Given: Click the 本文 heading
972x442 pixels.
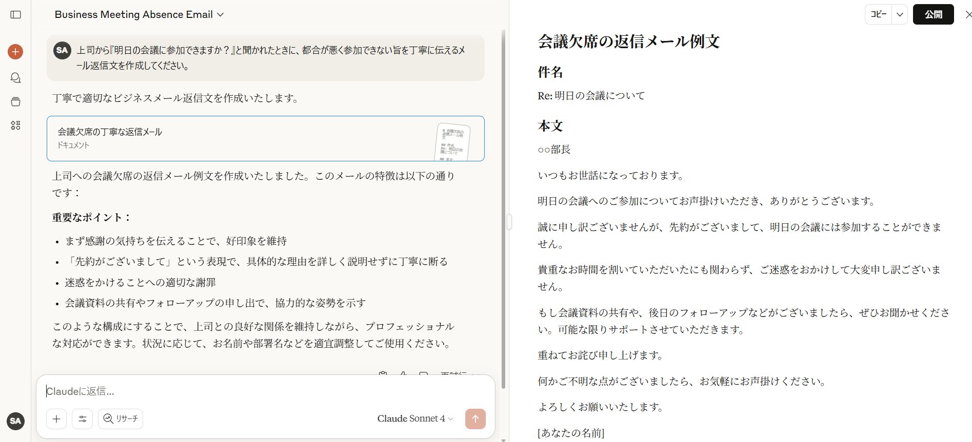Looking at the screenshot, I should pyautogui.click(x=550, y=126).
